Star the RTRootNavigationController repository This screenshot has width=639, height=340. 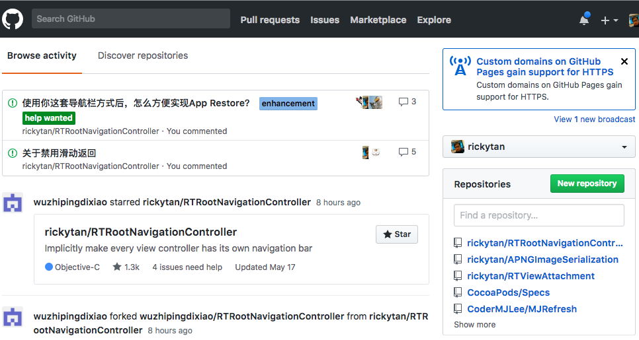pyautogui.click(x=397, y=234)
